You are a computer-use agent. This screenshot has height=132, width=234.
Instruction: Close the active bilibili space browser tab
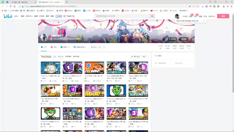62,2
